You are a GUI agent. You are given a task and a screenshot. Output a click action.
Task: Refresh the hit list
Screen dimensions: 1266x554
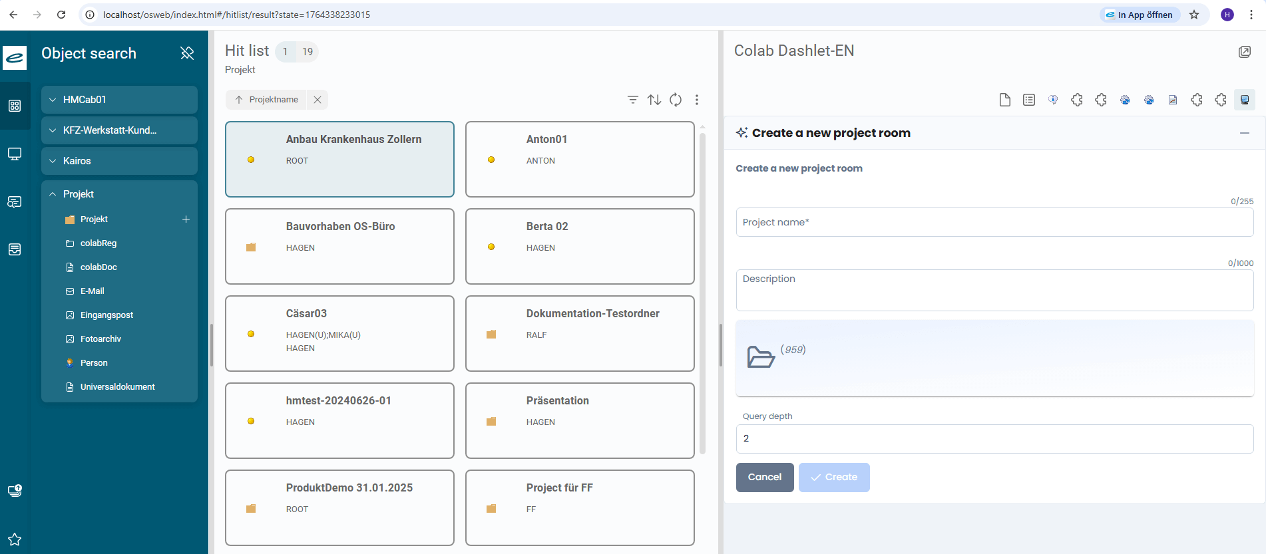click(676, 100)
